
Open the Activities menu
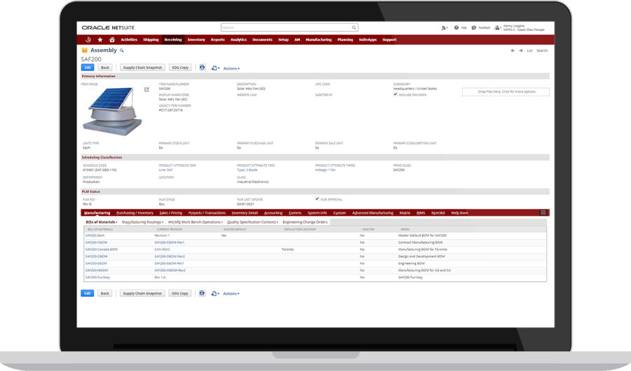(129, 39)
